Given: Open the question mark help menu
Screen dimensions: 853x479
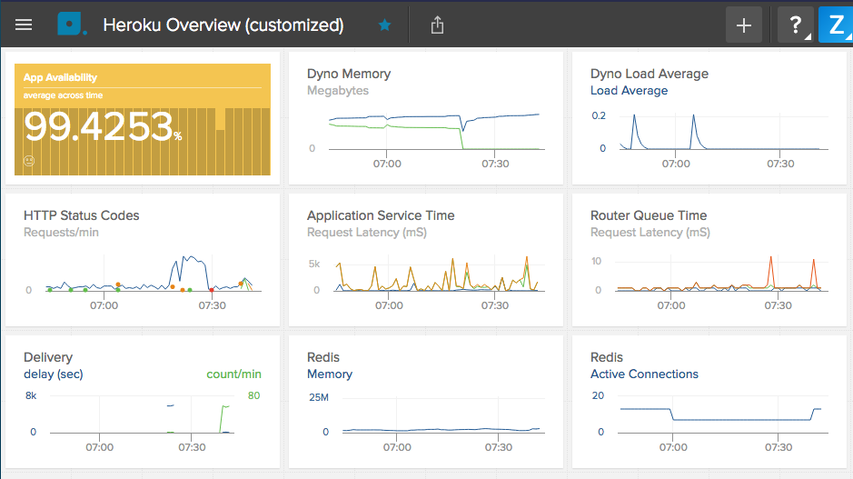Looking at the screenshot, I should pyautogui.click(x=796, y=25).
